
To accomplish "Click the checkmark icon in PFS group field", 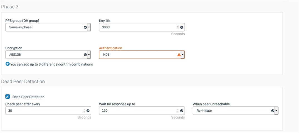I will pyautogui.click(x=85, y=27).
